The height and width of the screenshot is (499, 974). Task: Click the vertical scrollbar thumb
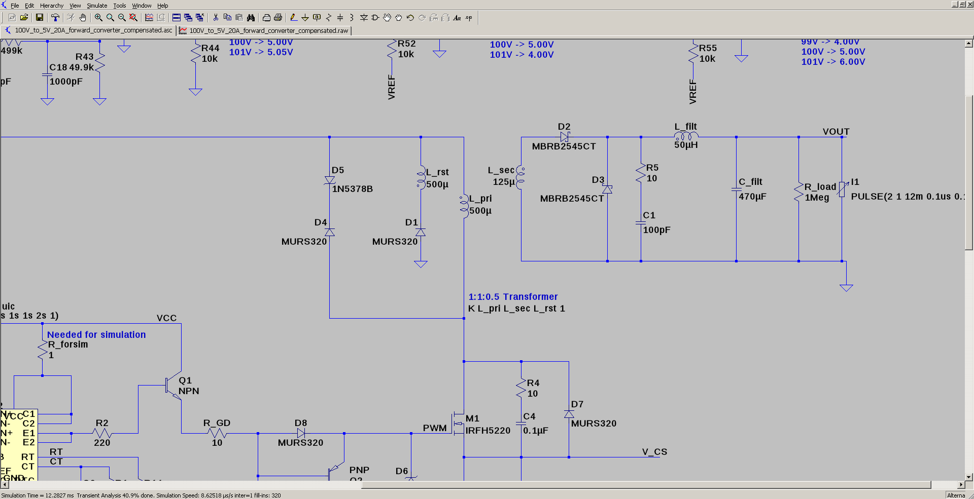pyautogui.click(x=969, y=172)
